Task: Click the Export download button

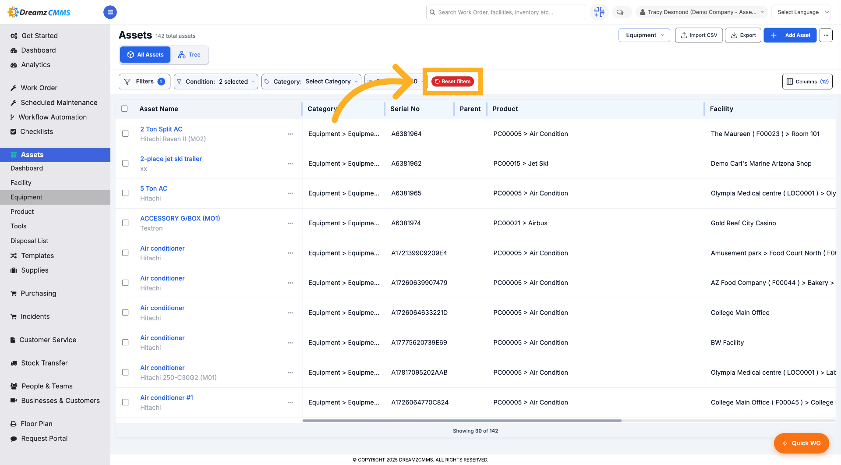Action: 743,35
